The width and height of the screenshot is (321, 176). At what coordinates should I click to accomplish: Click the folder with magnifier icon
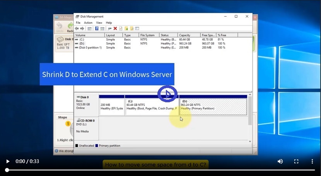(131, 29)
